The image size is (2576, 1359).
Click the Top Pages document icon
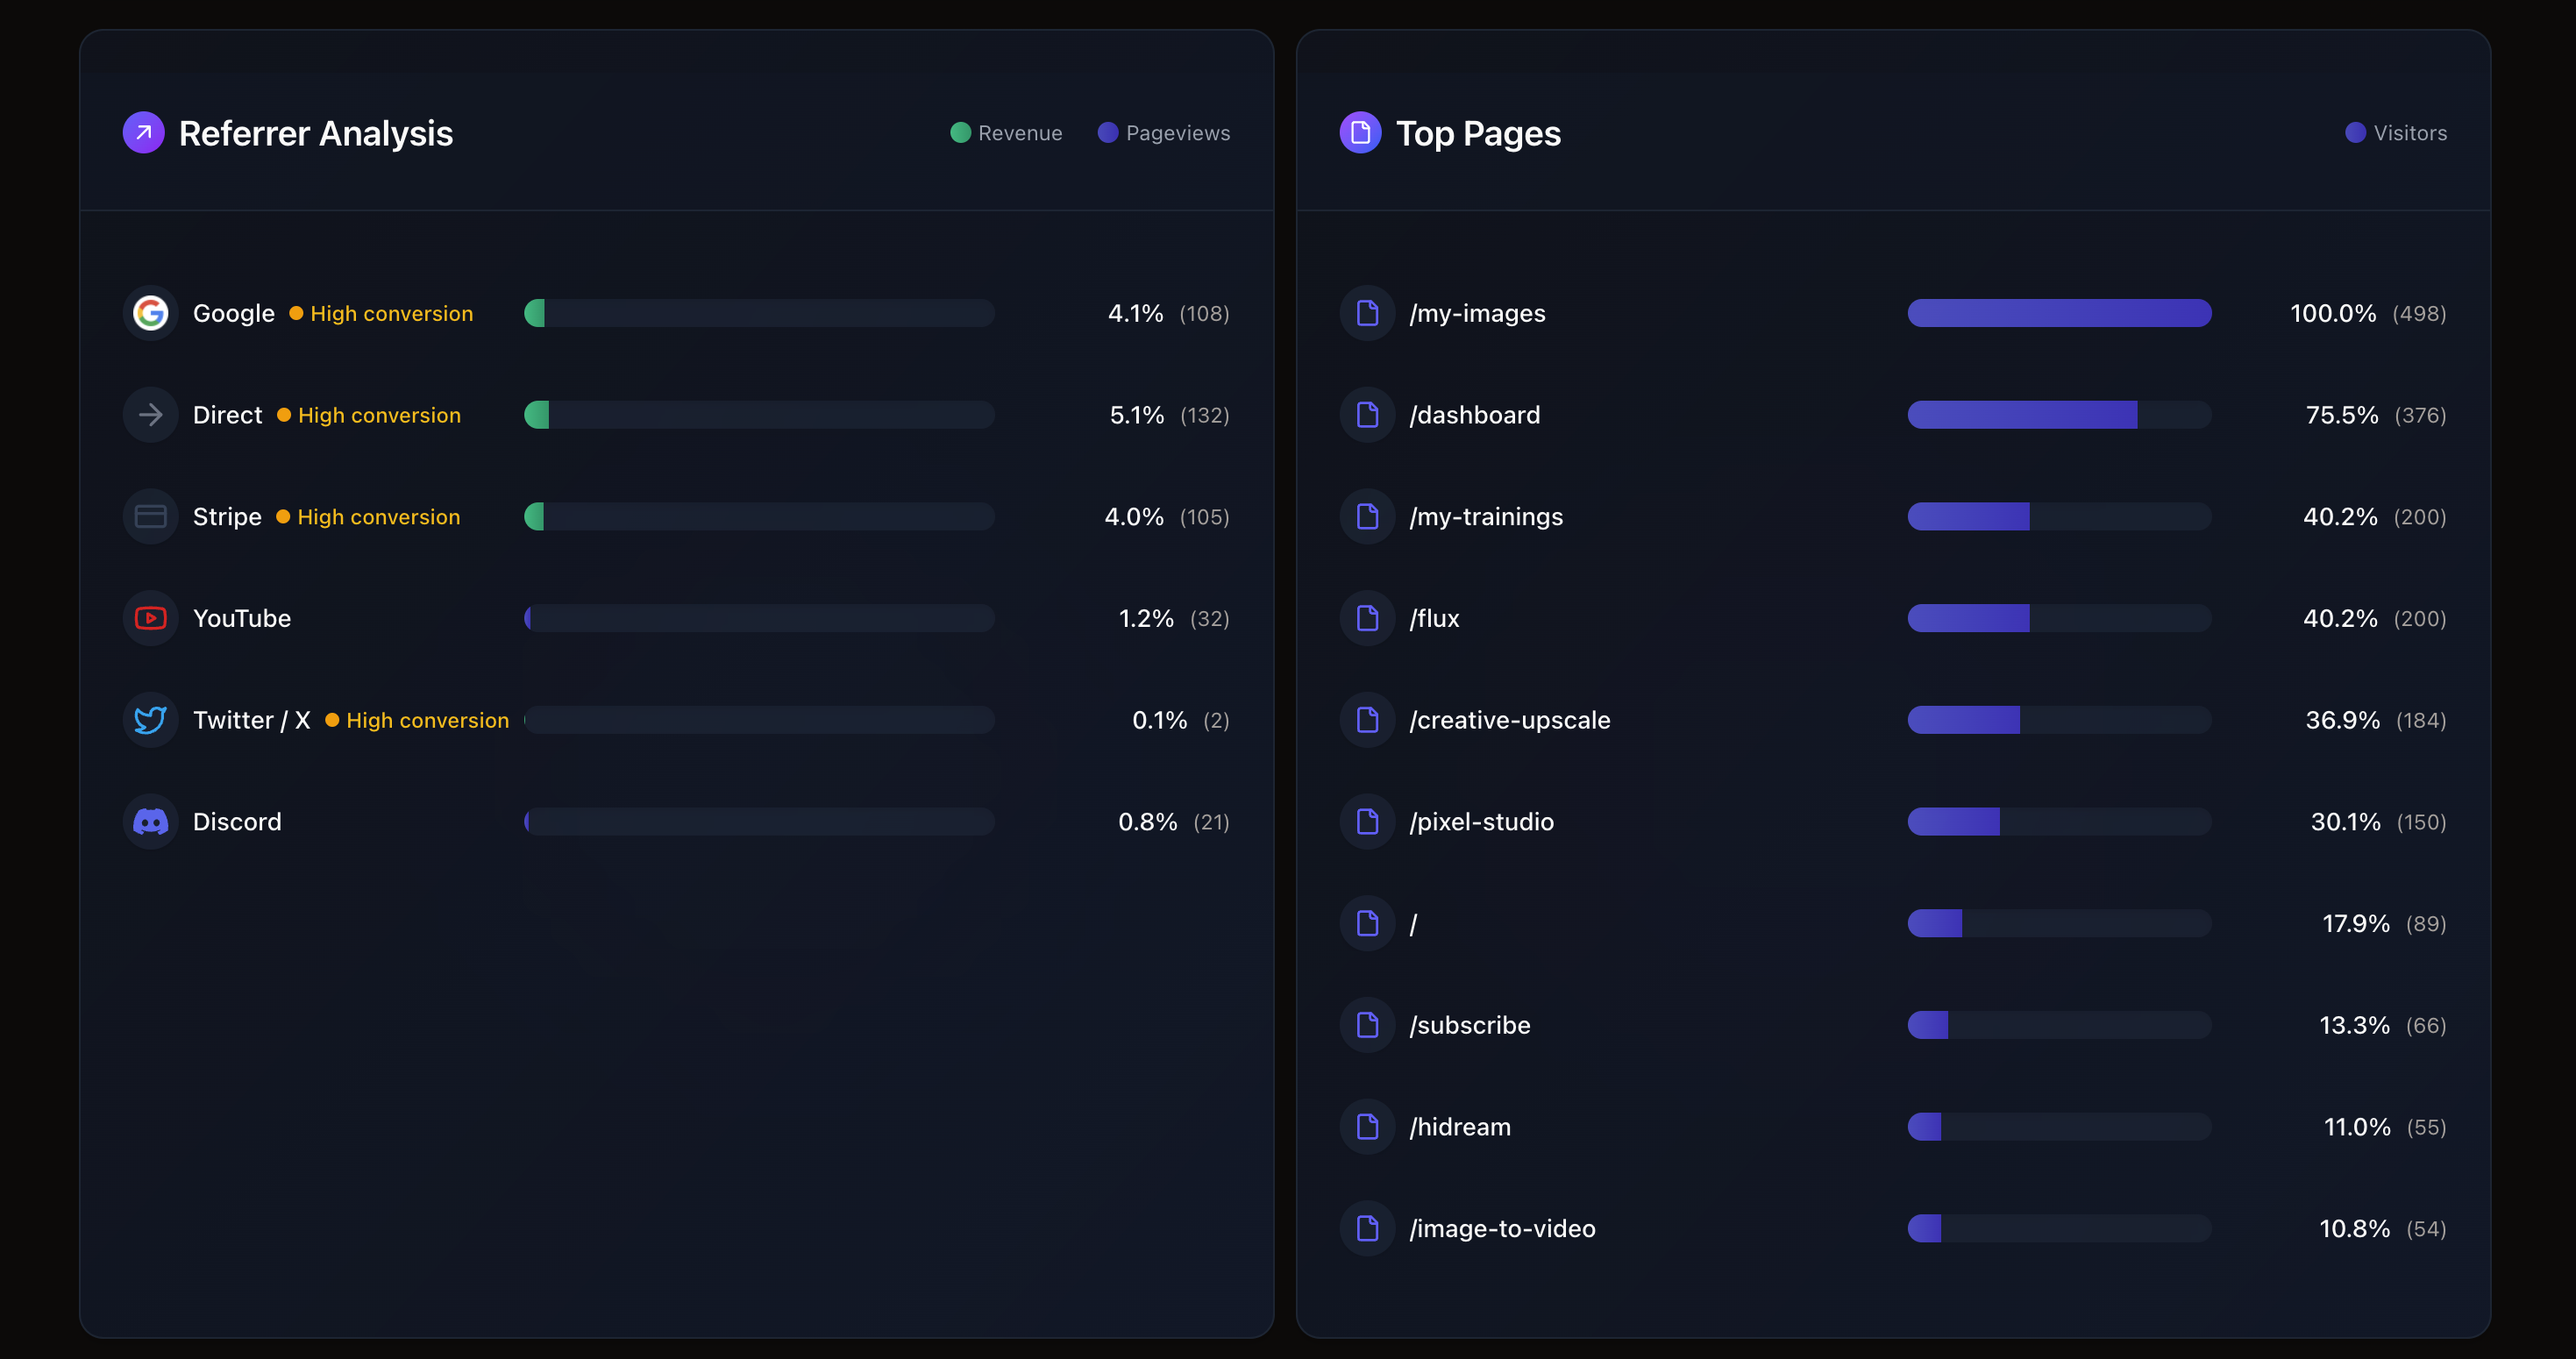(x=1360, y=132)
